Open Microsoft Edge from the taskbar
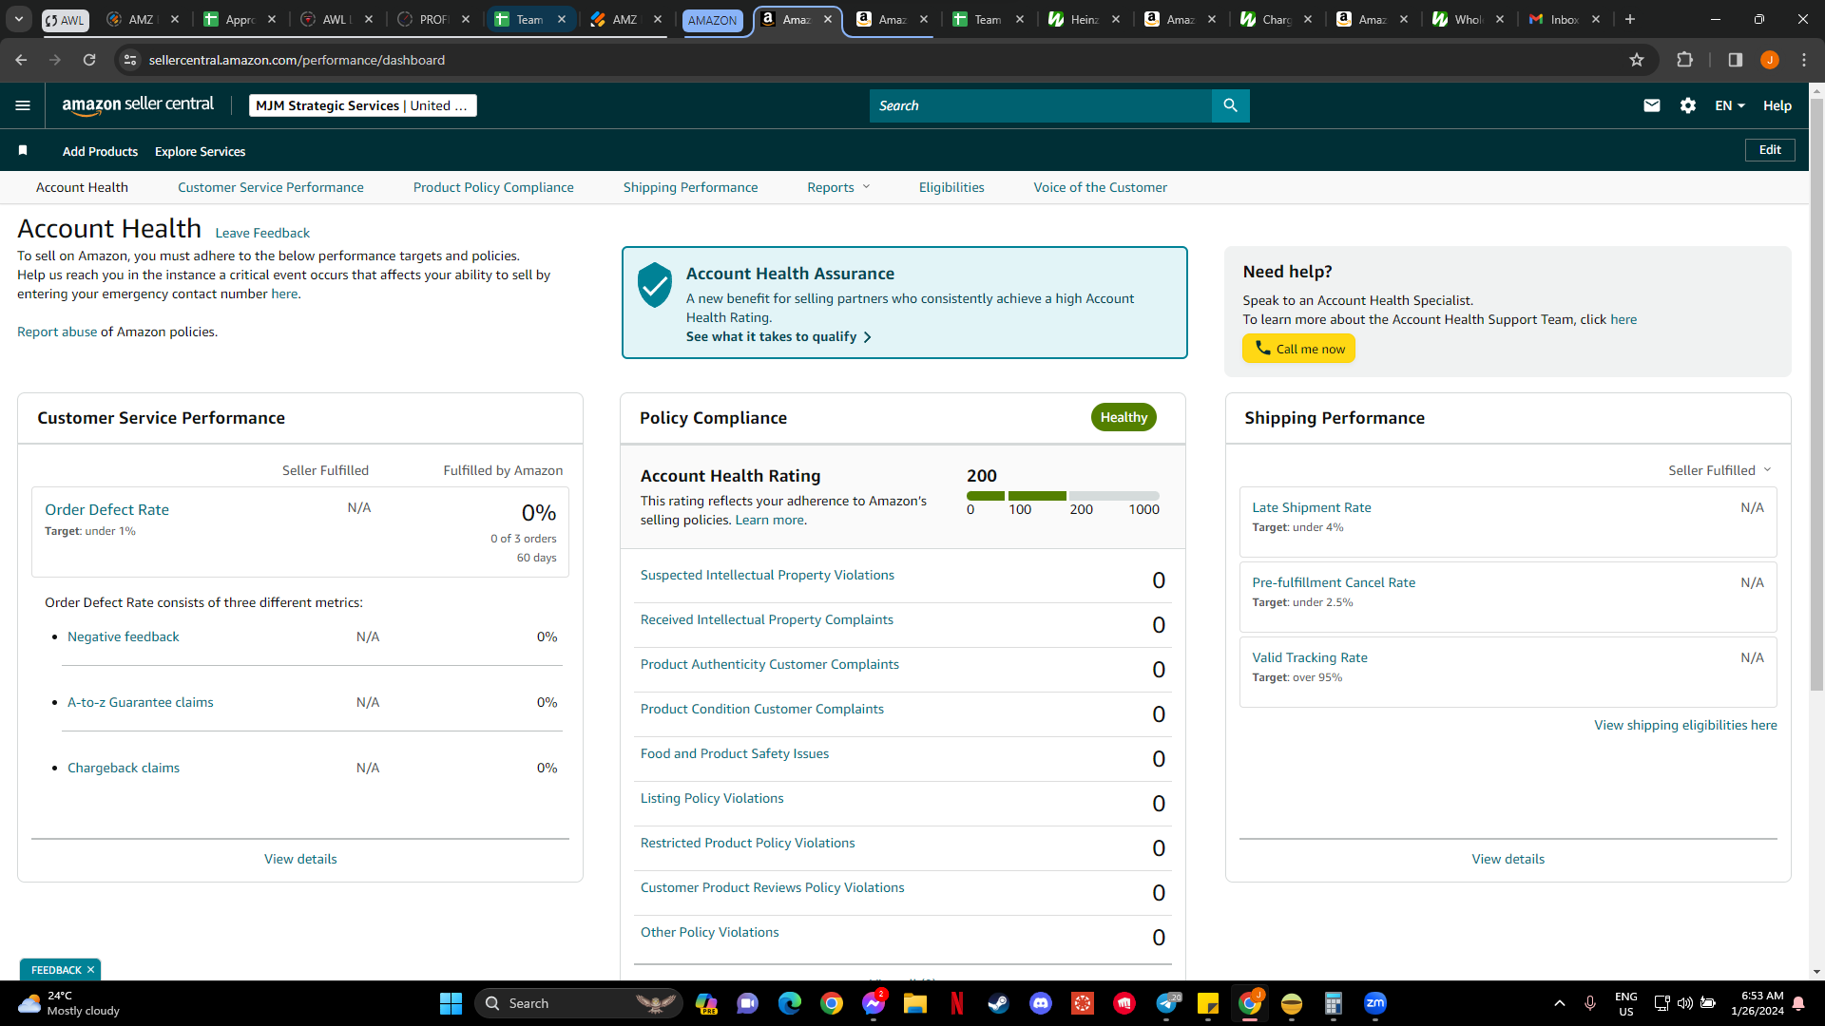 click(790, 1003)
